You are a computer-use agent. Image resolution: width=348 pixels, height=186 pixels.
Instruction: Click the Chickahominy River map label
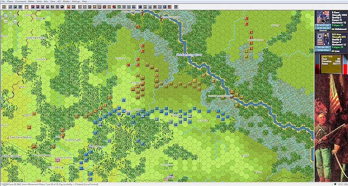coord(189,55)
